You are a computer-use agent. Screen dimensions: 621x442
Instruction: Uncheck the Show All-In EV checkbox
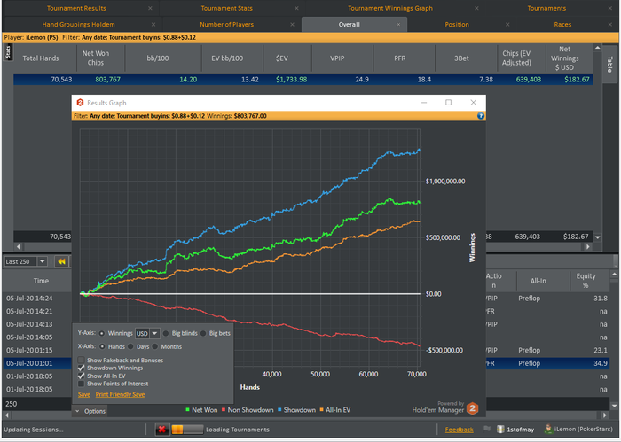pyautogui.click(x=81, y=376)
